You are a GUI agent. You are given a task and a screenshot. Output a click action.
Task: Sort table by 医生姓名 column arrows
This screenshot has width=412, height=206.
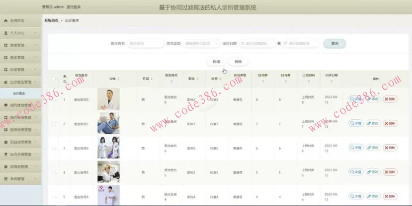pyautogui.click(x=171, y=81)
